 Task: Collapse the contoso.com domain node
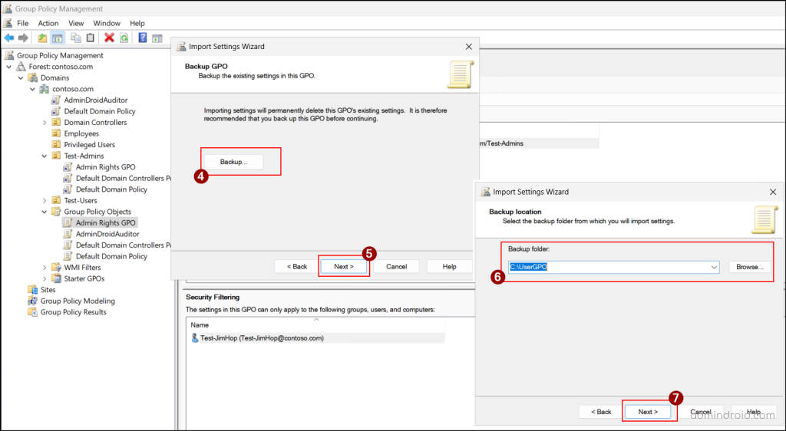click(32, 89)
